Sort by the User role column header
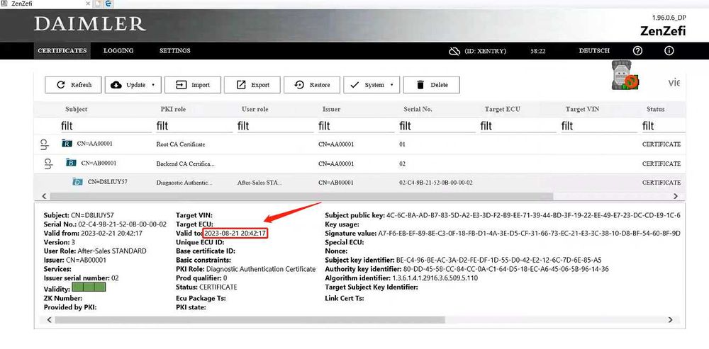Screen dimensions: 709x349 point(255,109)
